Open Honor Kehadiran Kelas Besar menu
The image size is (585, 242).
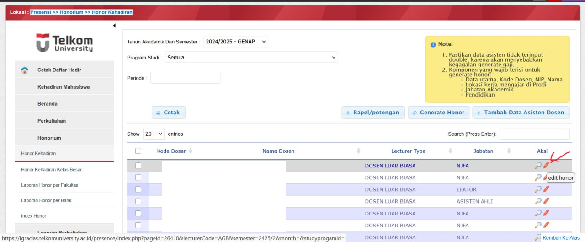(x=51, y=170)
